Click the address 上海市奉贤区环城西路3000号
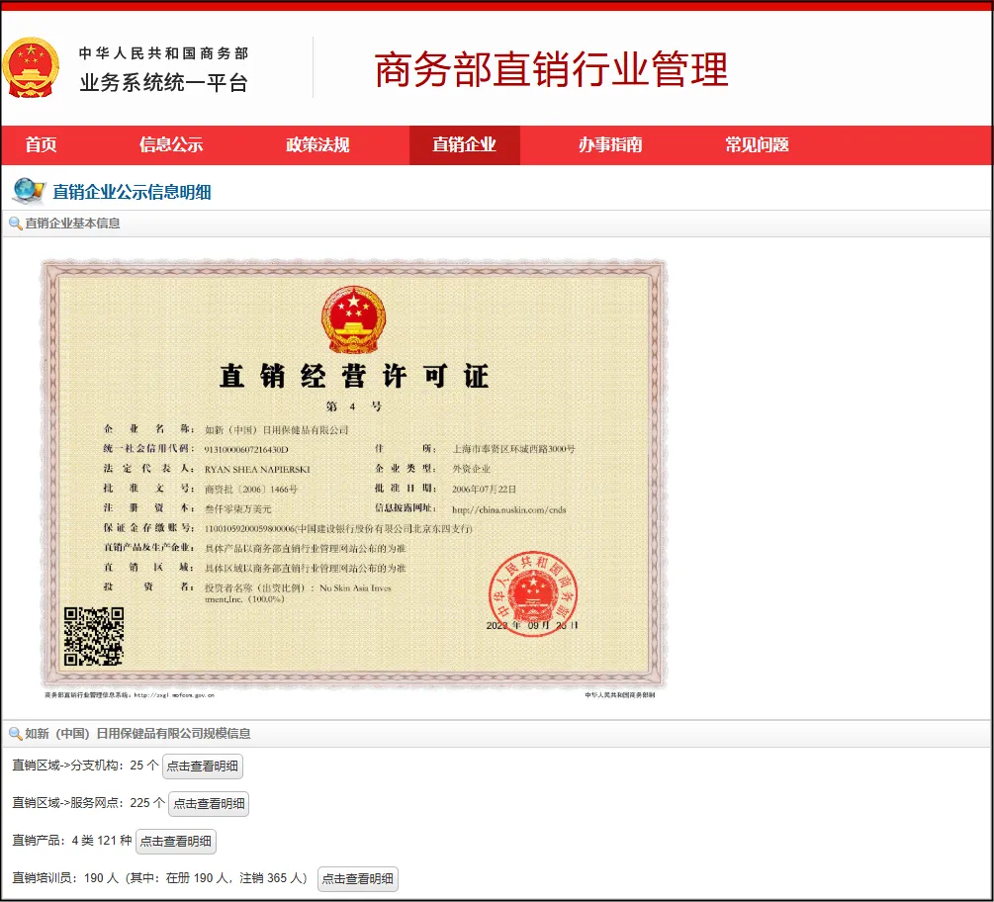This screenshot has width=994, height=902. pos(513,449)
